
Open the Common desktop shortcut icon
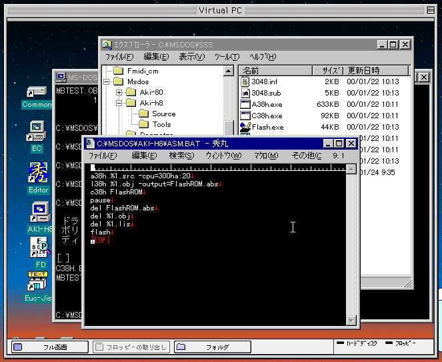tap(37, 92)
